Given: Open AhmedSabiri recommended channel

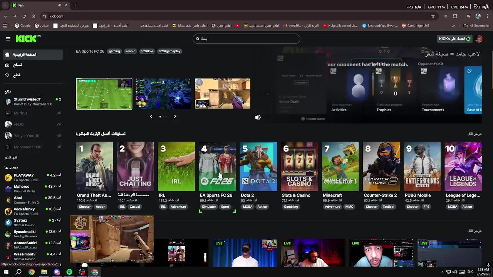Looking at the screenshot, I should click(33, 245).
